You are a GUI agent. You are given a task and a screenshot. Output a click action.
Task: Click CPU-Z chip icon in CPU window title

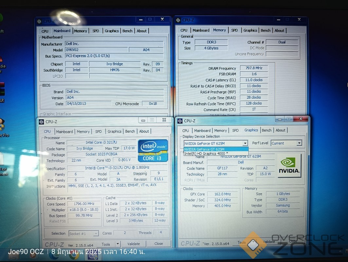pos(41,122)
